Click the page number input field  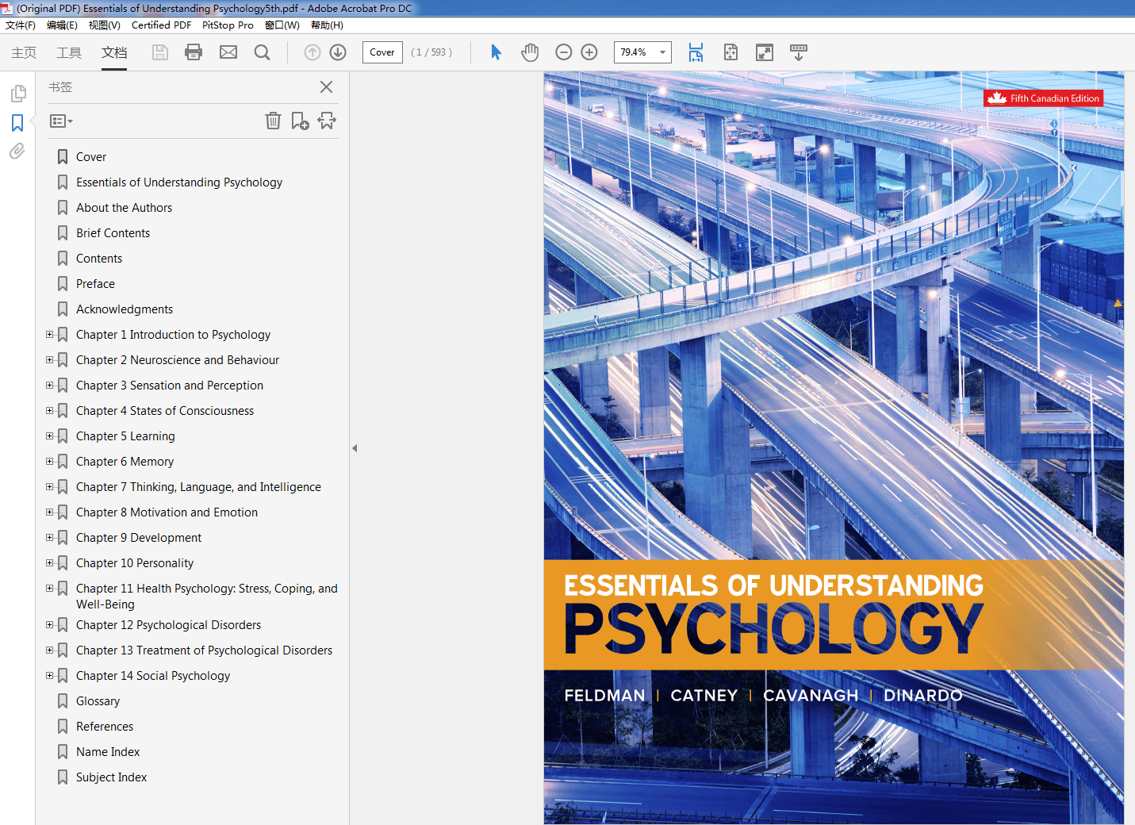point(382,52)
